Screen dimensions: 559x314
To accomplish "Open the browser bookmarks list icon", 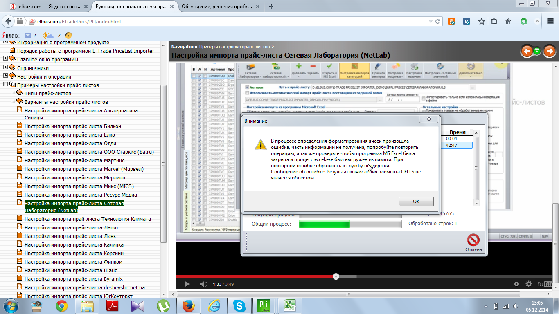I will (x=494, y=22).
